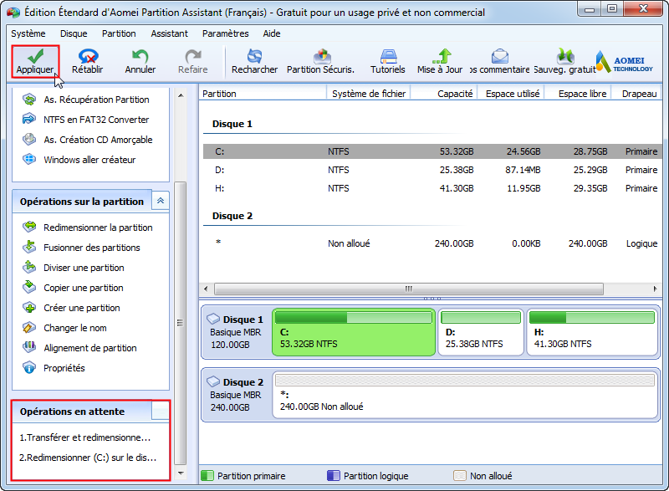
Task: Select C: 53.32GB NTFS partition block
Action: (x=354, y=332)
